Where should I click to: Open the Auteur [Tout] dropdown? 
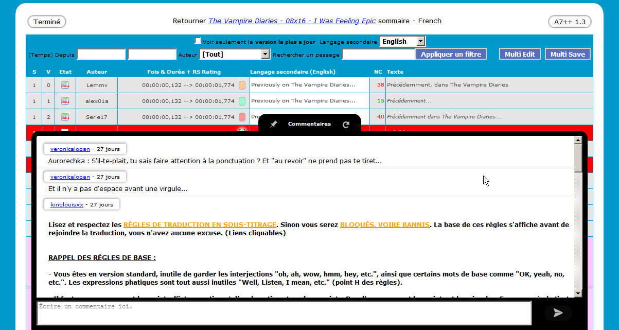[x=235, y=54]
